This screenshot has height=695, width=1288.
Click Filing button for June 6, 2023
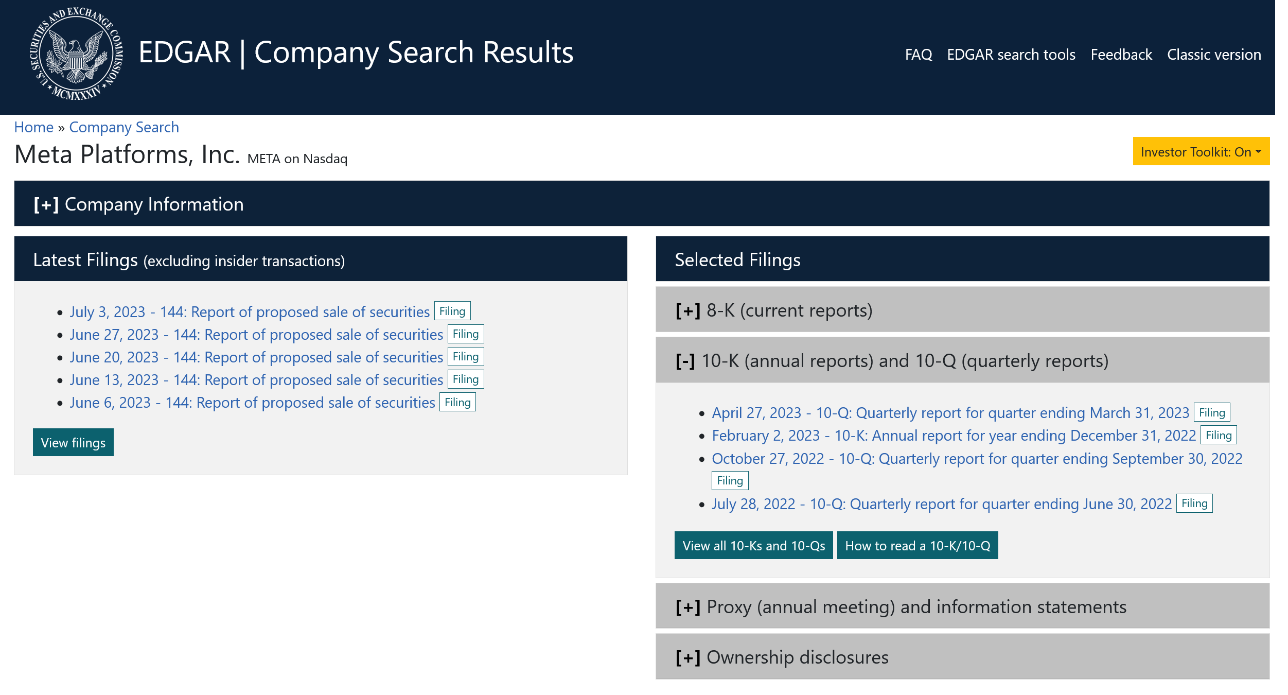457,402
